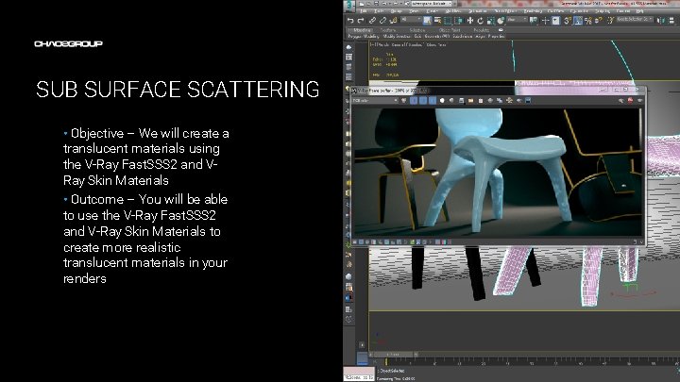The height and width of the screenshot is (382, 680).
Task: Switch to the Selection ribbon tab
Action: click(x=416, y=30)
